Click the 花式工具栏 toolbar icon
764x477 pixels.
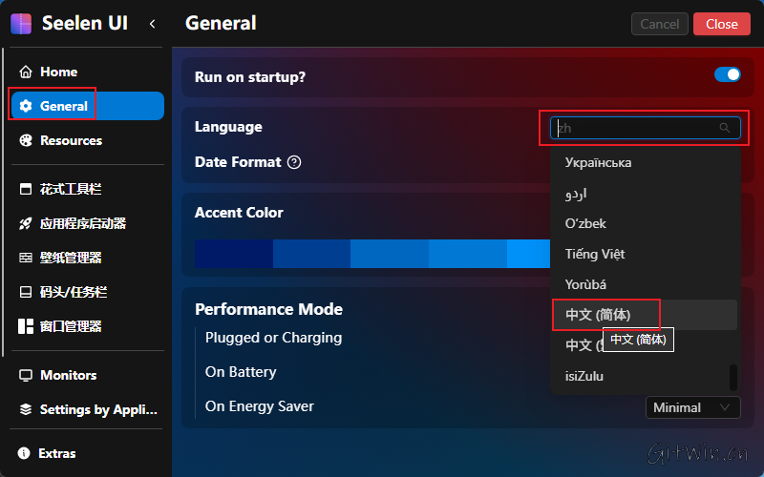[26, 189]
